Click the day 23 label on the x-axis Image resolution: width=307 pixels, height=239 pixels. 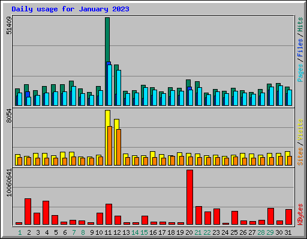click(216, 232)
